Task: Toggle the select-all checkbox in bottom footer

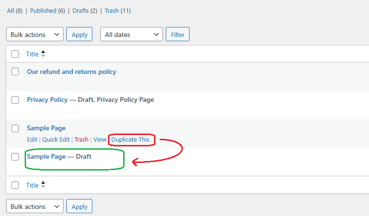Action: [15, 185]
